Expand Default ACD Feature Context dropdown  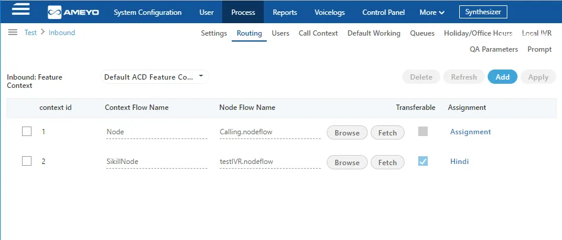[x=155, y=77]
